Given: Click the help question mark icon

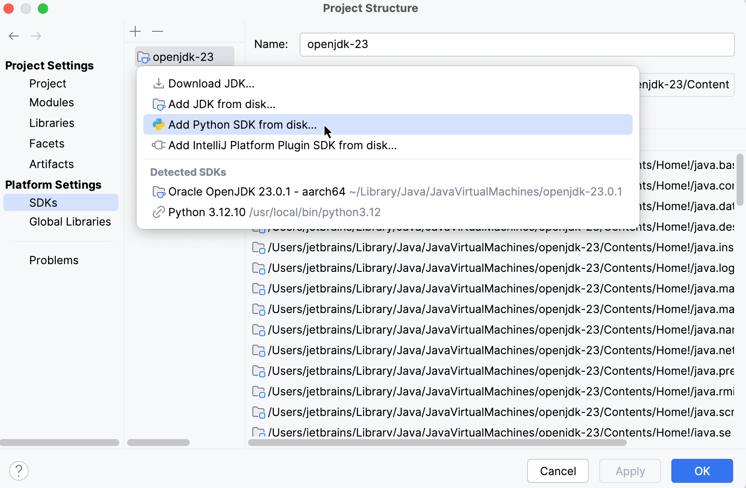Looking at the screenshot, I should pyautogui.click(x=18, y=470).
